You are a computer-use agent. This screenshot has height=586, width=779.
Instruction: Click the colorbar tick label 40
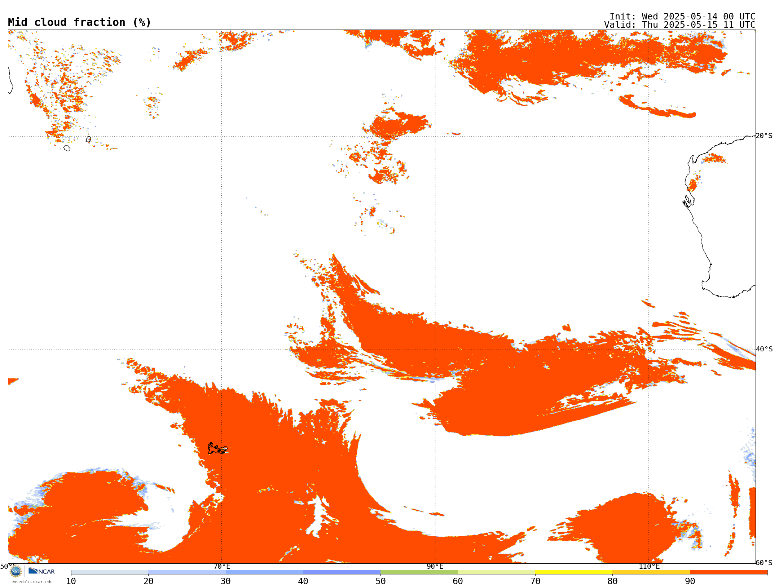[303, 581]
